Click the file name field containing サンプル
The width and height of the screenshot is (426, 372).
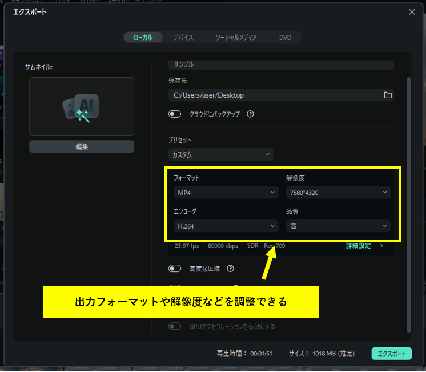281,65
